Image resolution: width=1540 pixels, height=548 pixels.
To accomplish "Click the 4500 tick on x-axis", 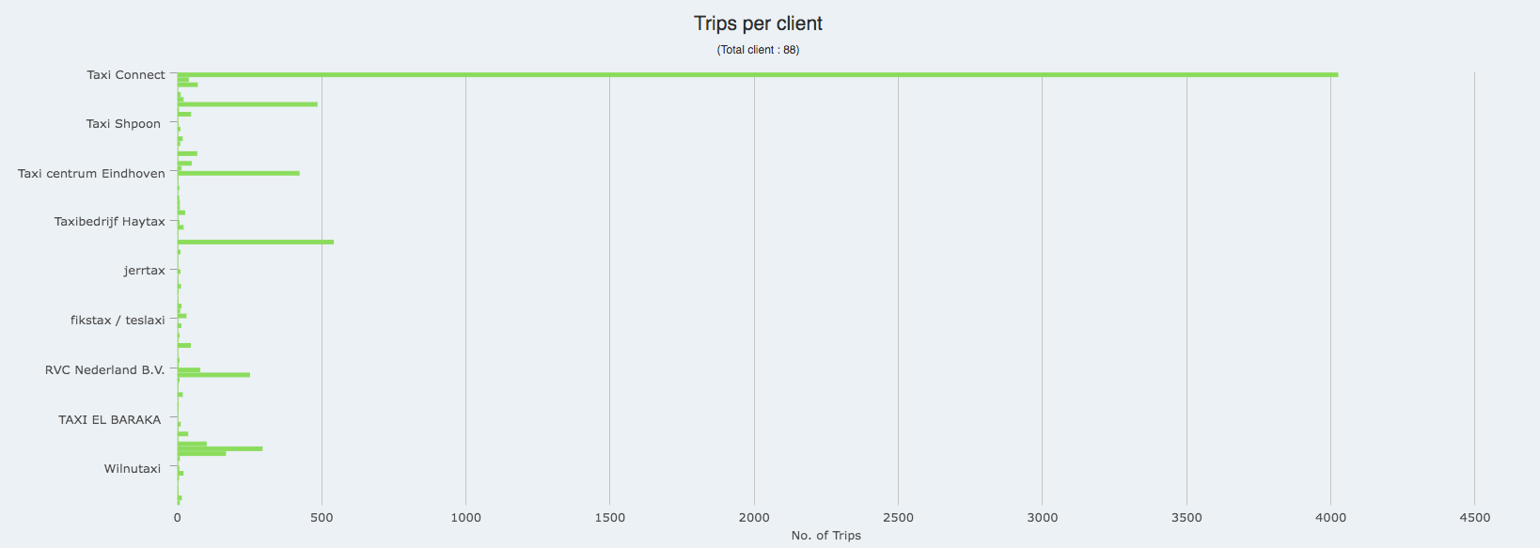I will 1474,518.
